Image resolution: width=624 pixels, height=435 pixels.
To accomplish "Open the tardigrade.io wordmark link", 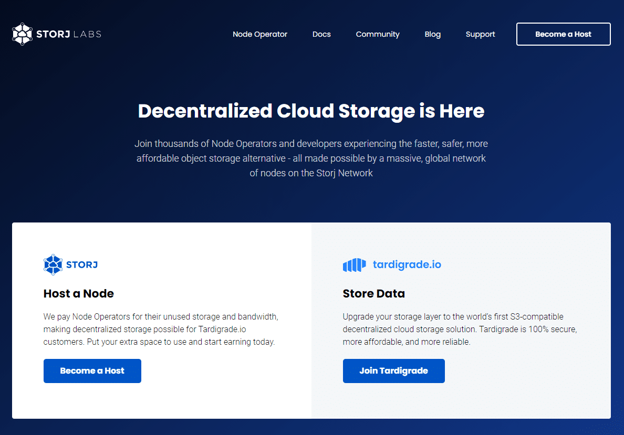I will (x=407, y=264).
